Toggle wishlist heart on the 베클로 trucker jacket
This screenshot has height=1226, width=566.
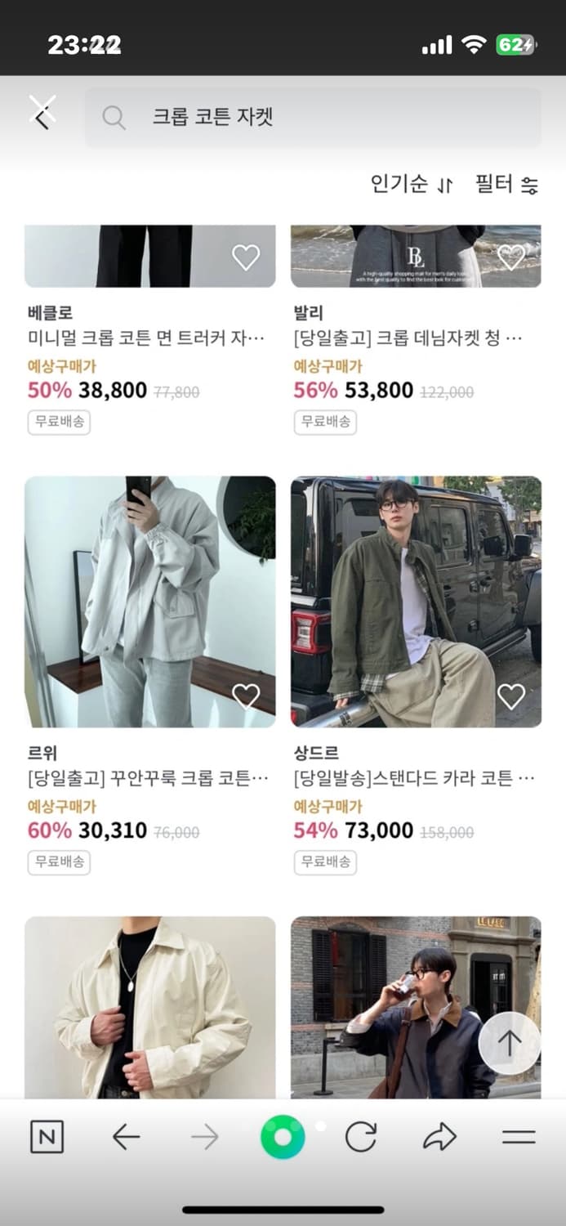point(247,256)
